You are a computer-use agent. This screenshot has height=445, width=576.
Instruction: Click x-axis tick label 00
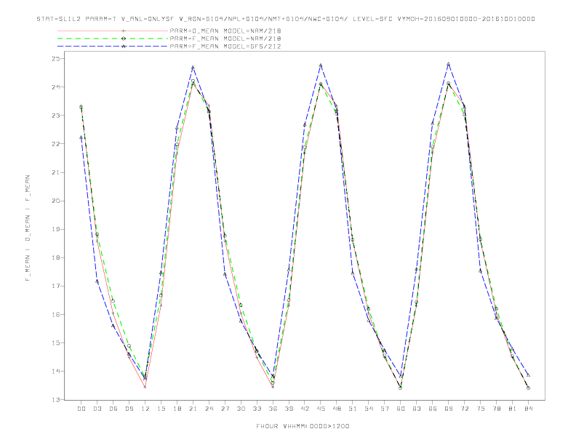coord(81,409)
